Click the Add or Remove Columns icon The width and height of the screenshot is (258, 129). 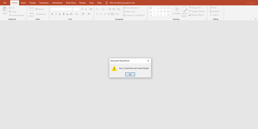pyautogui.click(x=118, y=14)
